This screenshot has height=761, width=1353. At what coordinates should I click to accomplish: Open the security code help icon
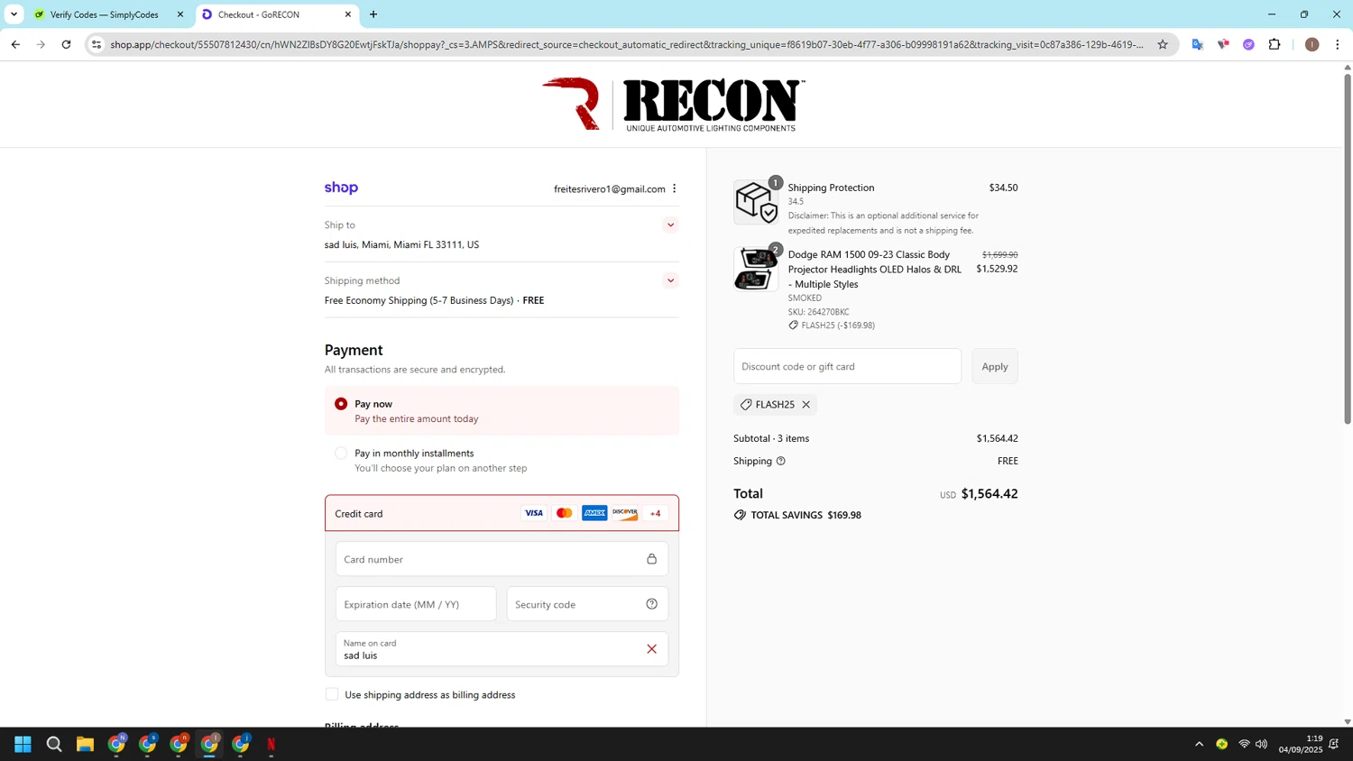tap(651, 604)
